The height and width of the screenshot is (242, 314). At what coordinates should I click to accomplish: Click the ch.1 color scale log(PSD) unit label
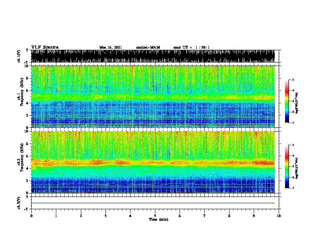pyautogui.click(x=297, y=103)
